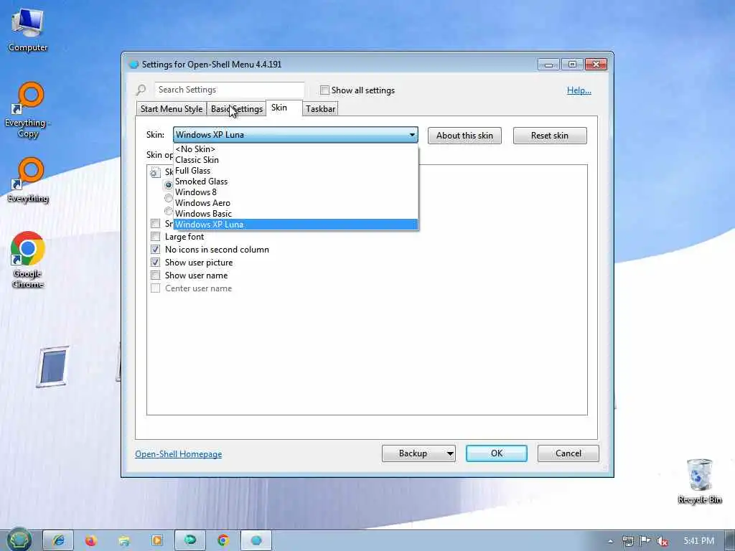Open Windows Media Player in taskbar

click(156, 540)
